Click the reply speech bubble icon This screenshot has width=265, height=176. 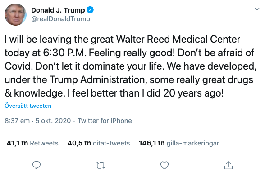37,165
